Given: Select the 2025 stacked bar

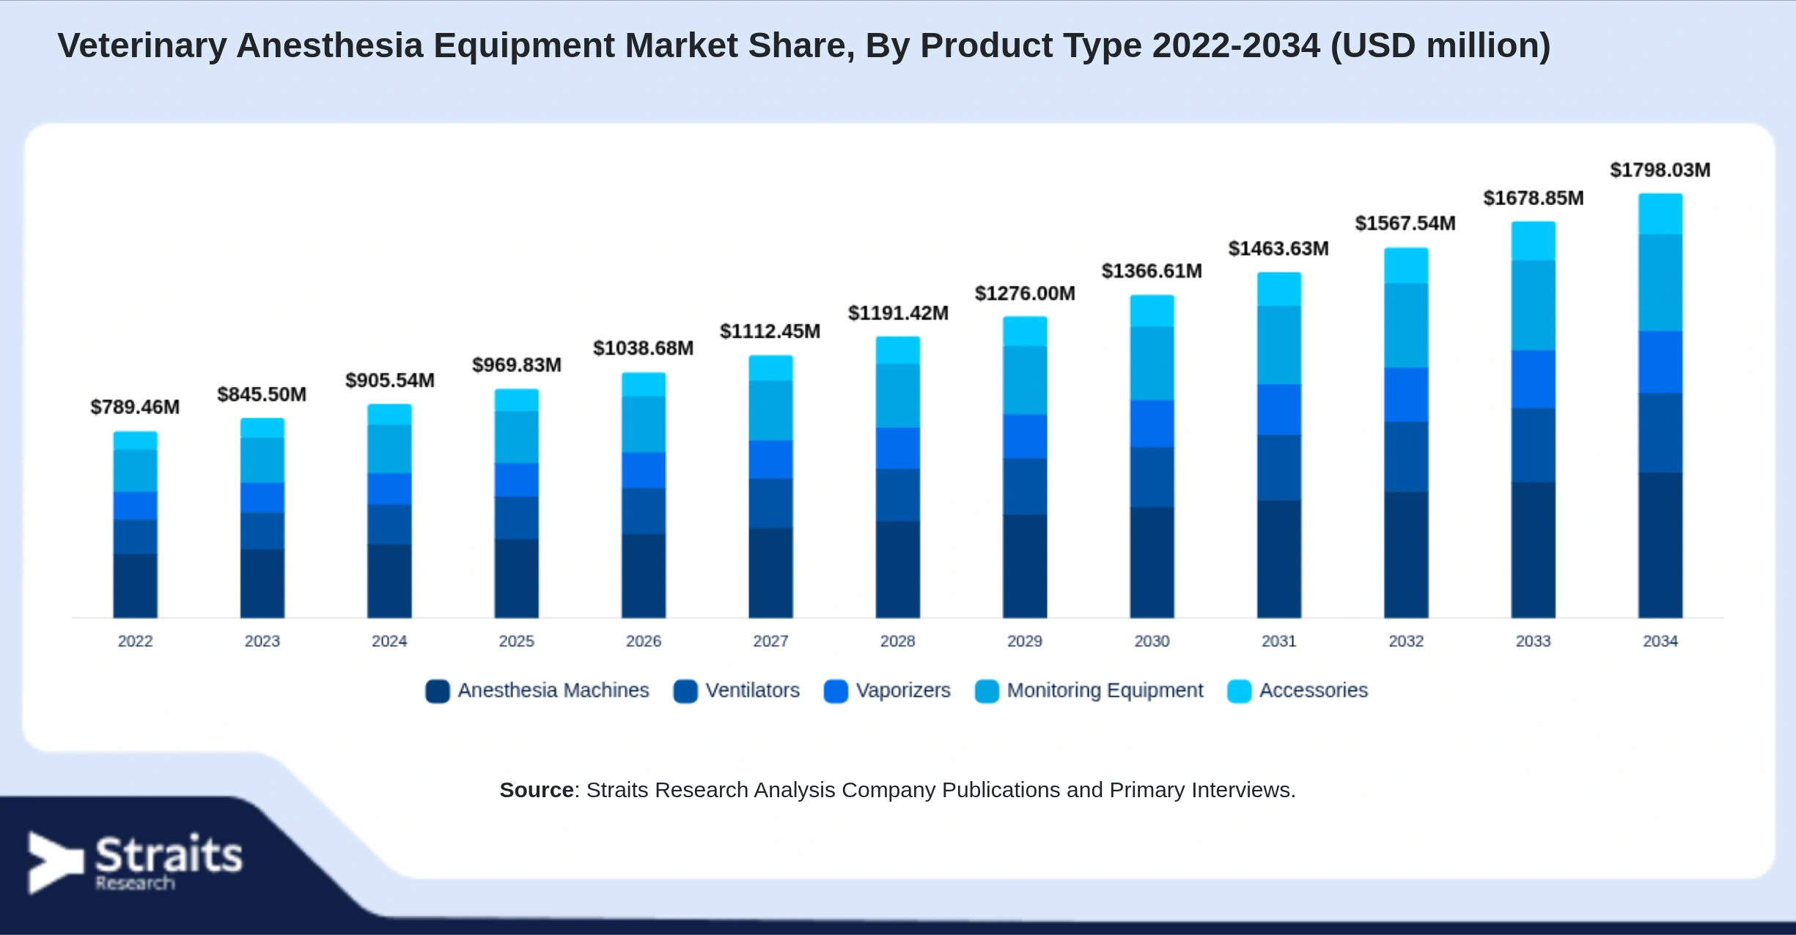Looking at the screenshot, I should click(517, 503).
